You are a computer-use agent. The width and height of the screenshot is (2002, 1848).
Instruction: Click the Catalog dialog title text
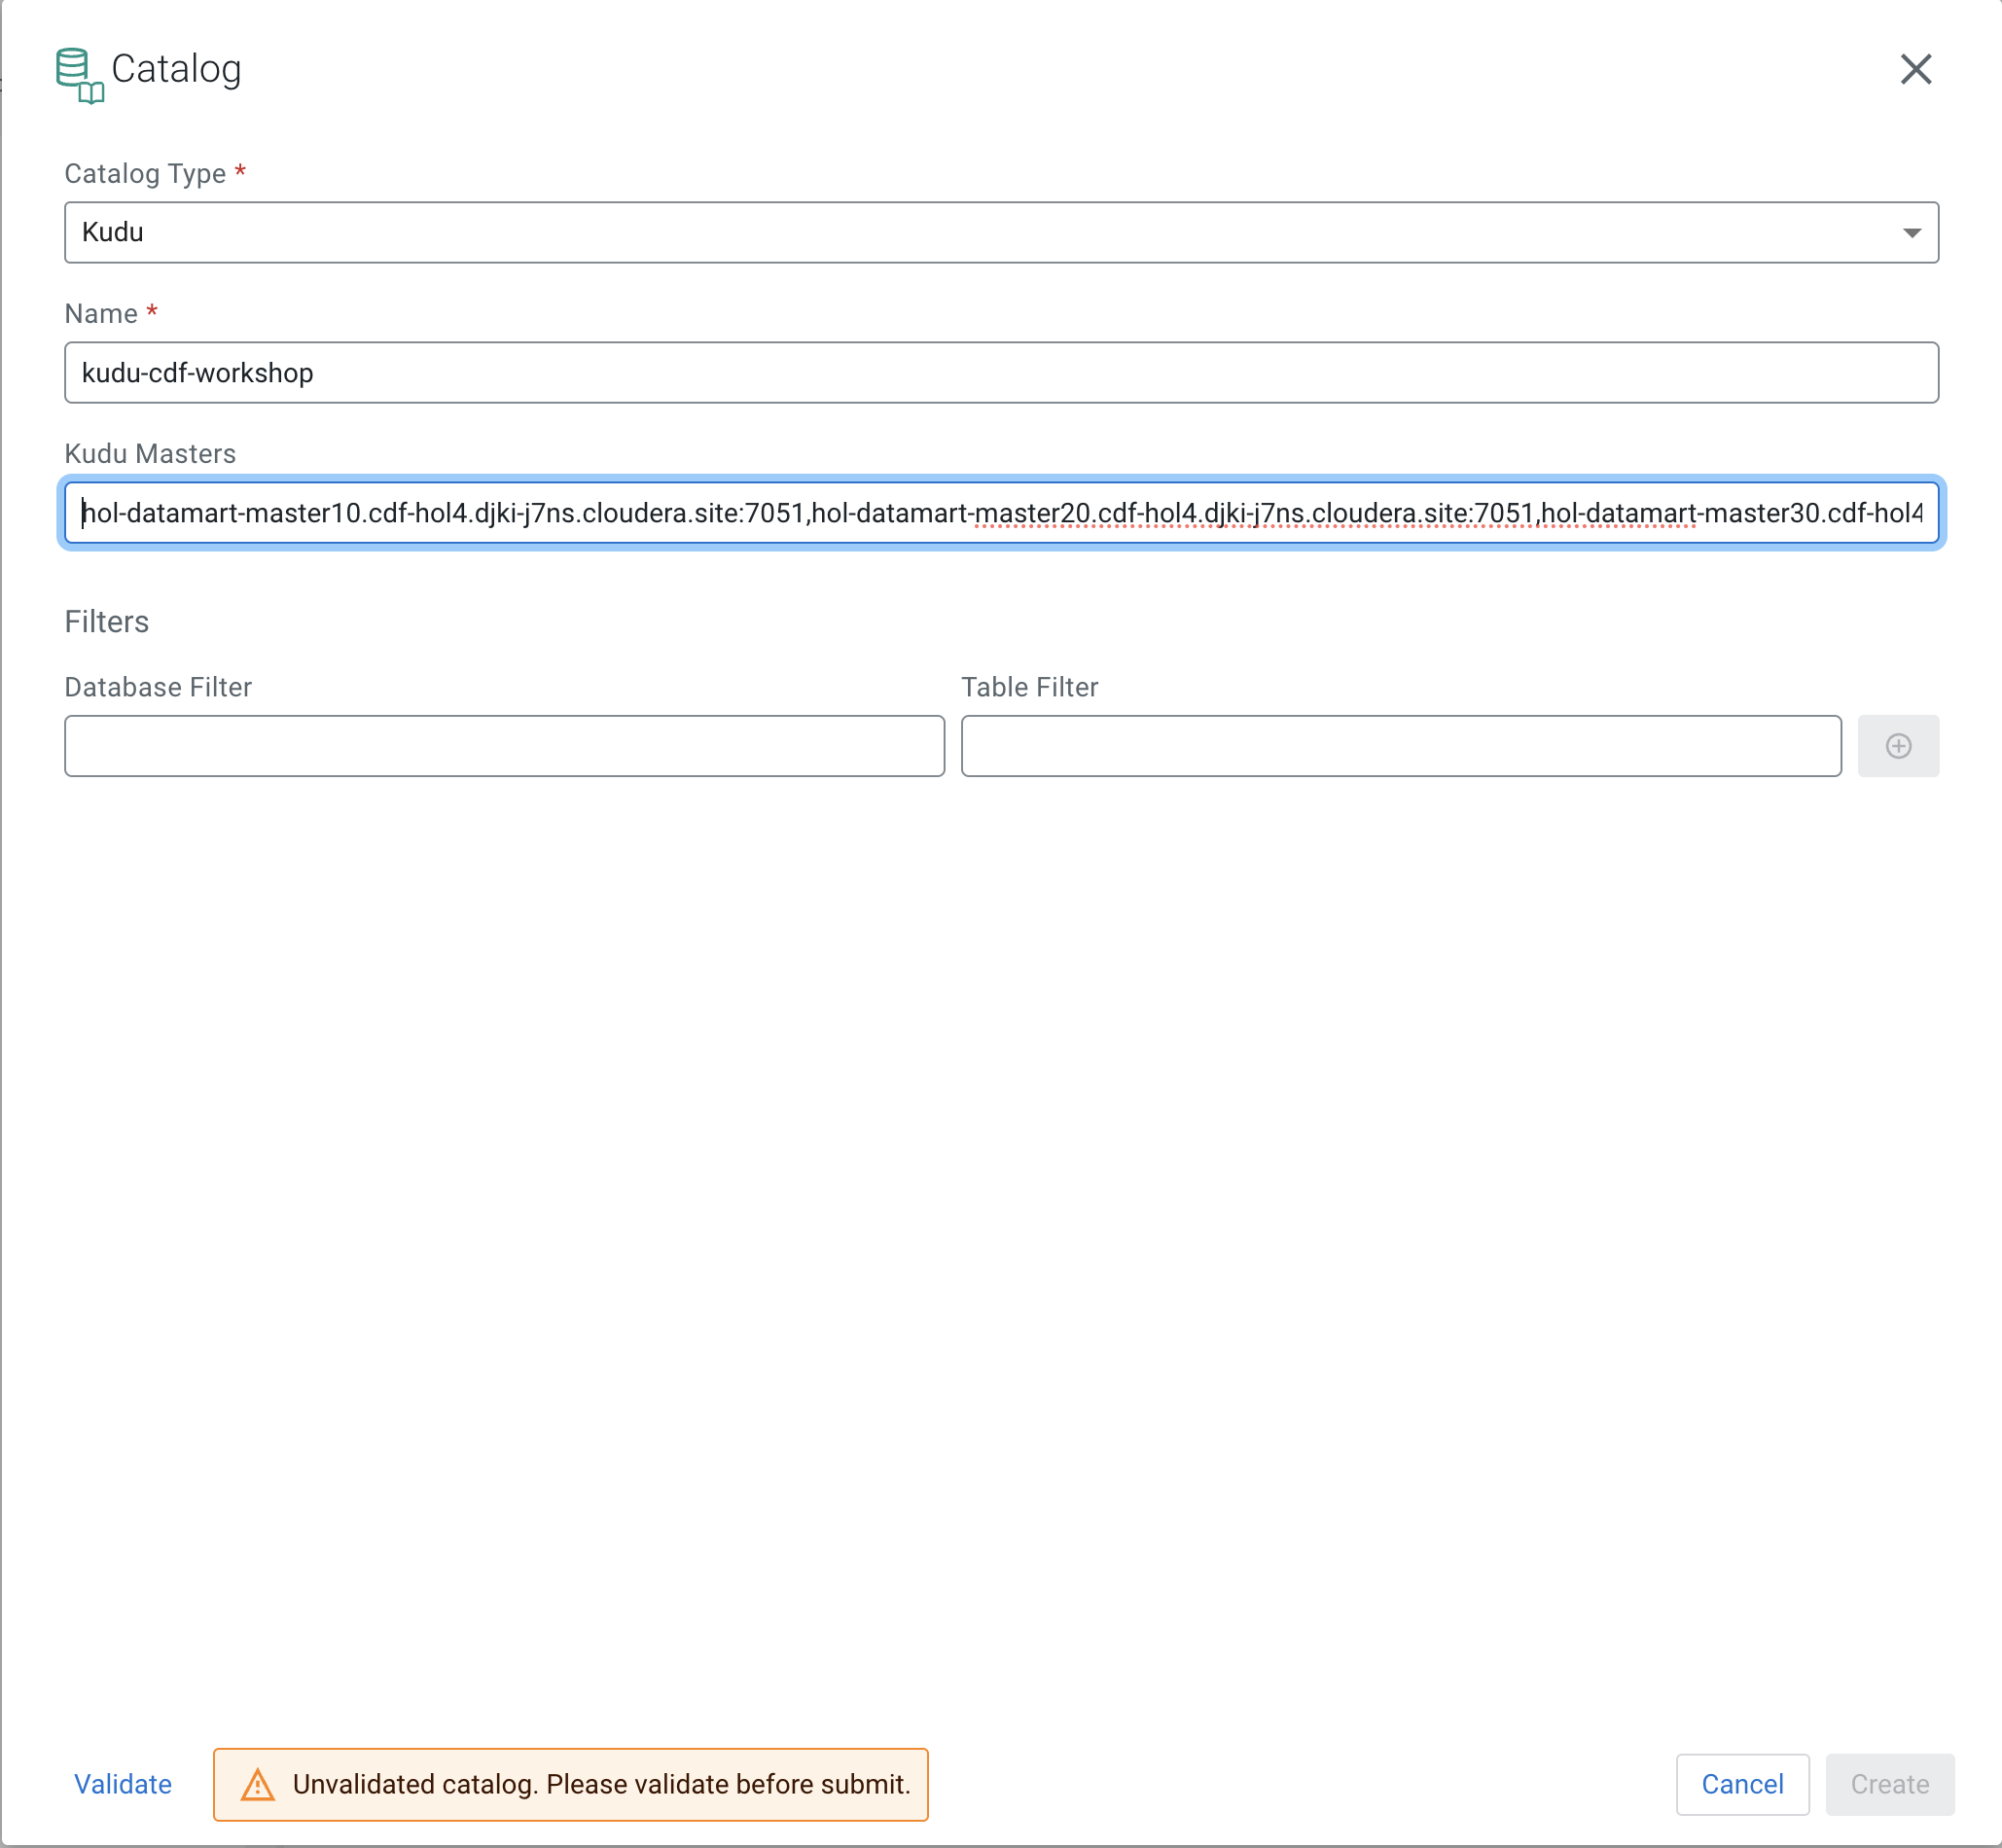click(176, 69)
